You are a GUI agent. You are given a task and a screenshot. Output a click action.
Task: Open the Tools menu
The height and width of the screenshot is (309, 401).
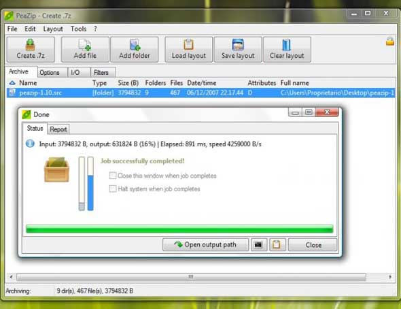79,29
